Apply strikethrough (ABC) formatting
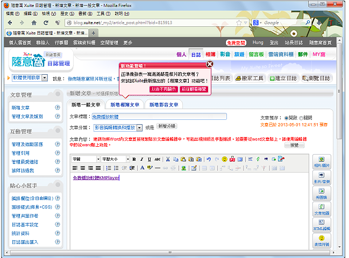 click(158, 159)
